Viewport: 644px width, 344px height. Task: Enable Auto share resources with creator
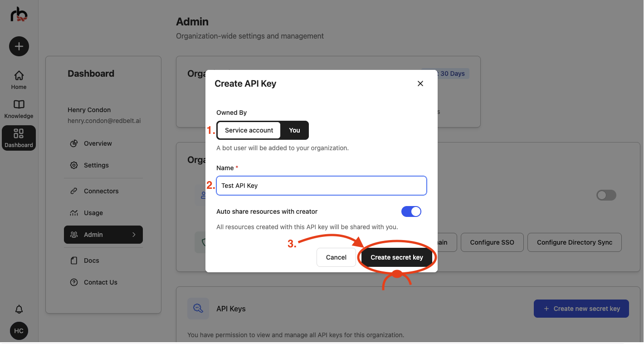click(411, 211)
